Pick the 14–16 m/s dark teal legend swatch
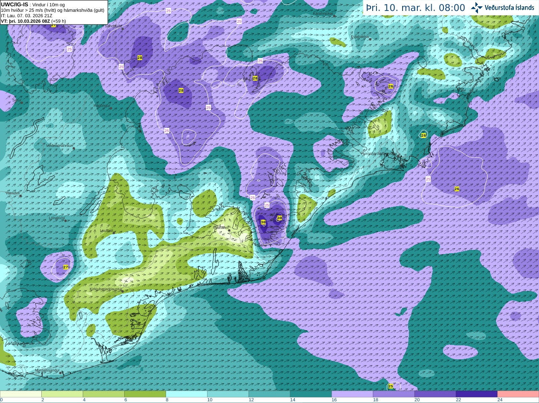This screenshot has height=403, width=539. pos(311,394)
